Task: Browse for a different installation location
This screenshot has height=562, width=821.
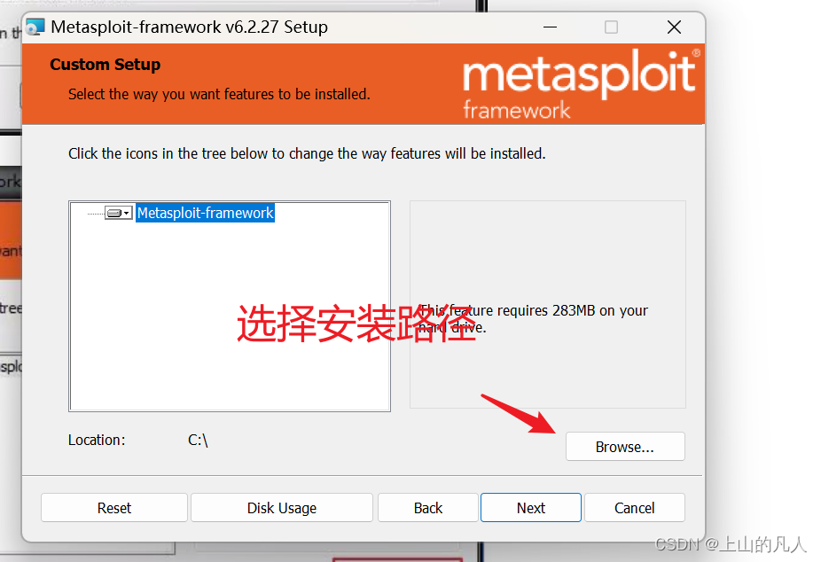Action: pos(625,446)
